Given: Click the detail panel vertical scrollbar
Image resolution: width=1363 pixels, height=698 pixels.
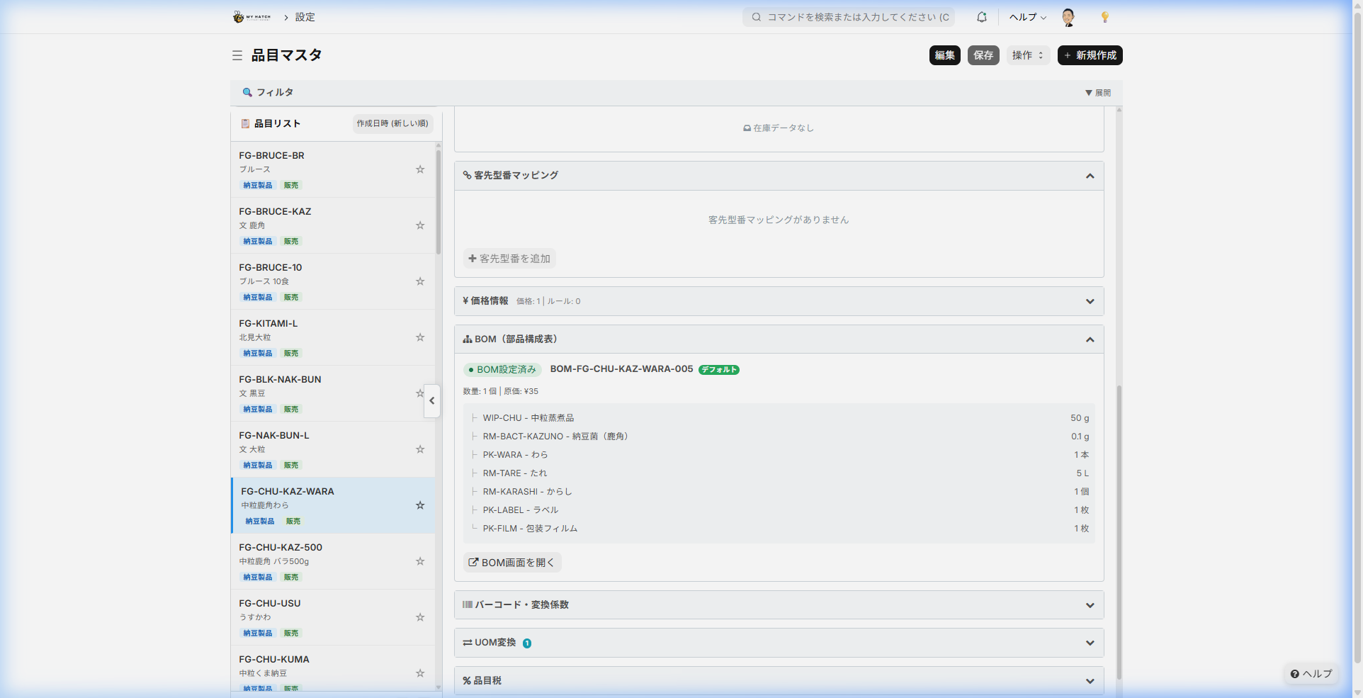Looking at the screenshot, I should tap(1119, 531).
